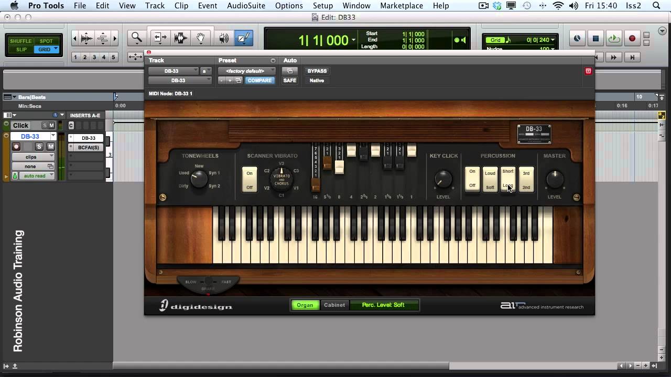Image resolution: width=671 pixels, height=377 pixels.
Task: Toggle Percussion 3rd/2nd harmonic switch
Action: point(526,180)
